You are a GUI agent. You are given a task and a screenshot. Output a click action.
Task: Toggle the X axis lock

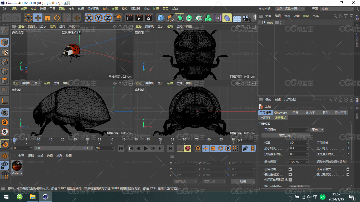[x=89, y=18]
